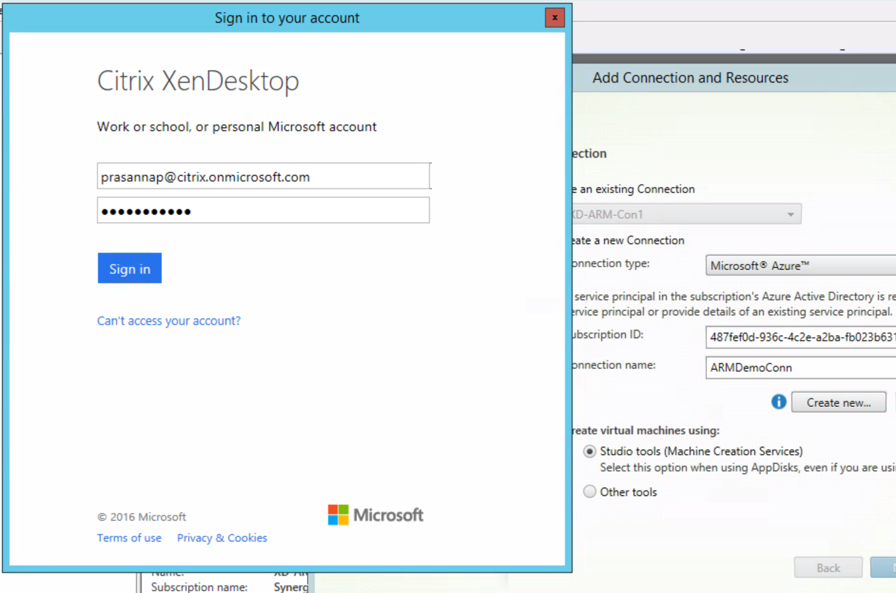Click the Create new... button
This screenshot has height=593, width=896.
coord(838,402)
